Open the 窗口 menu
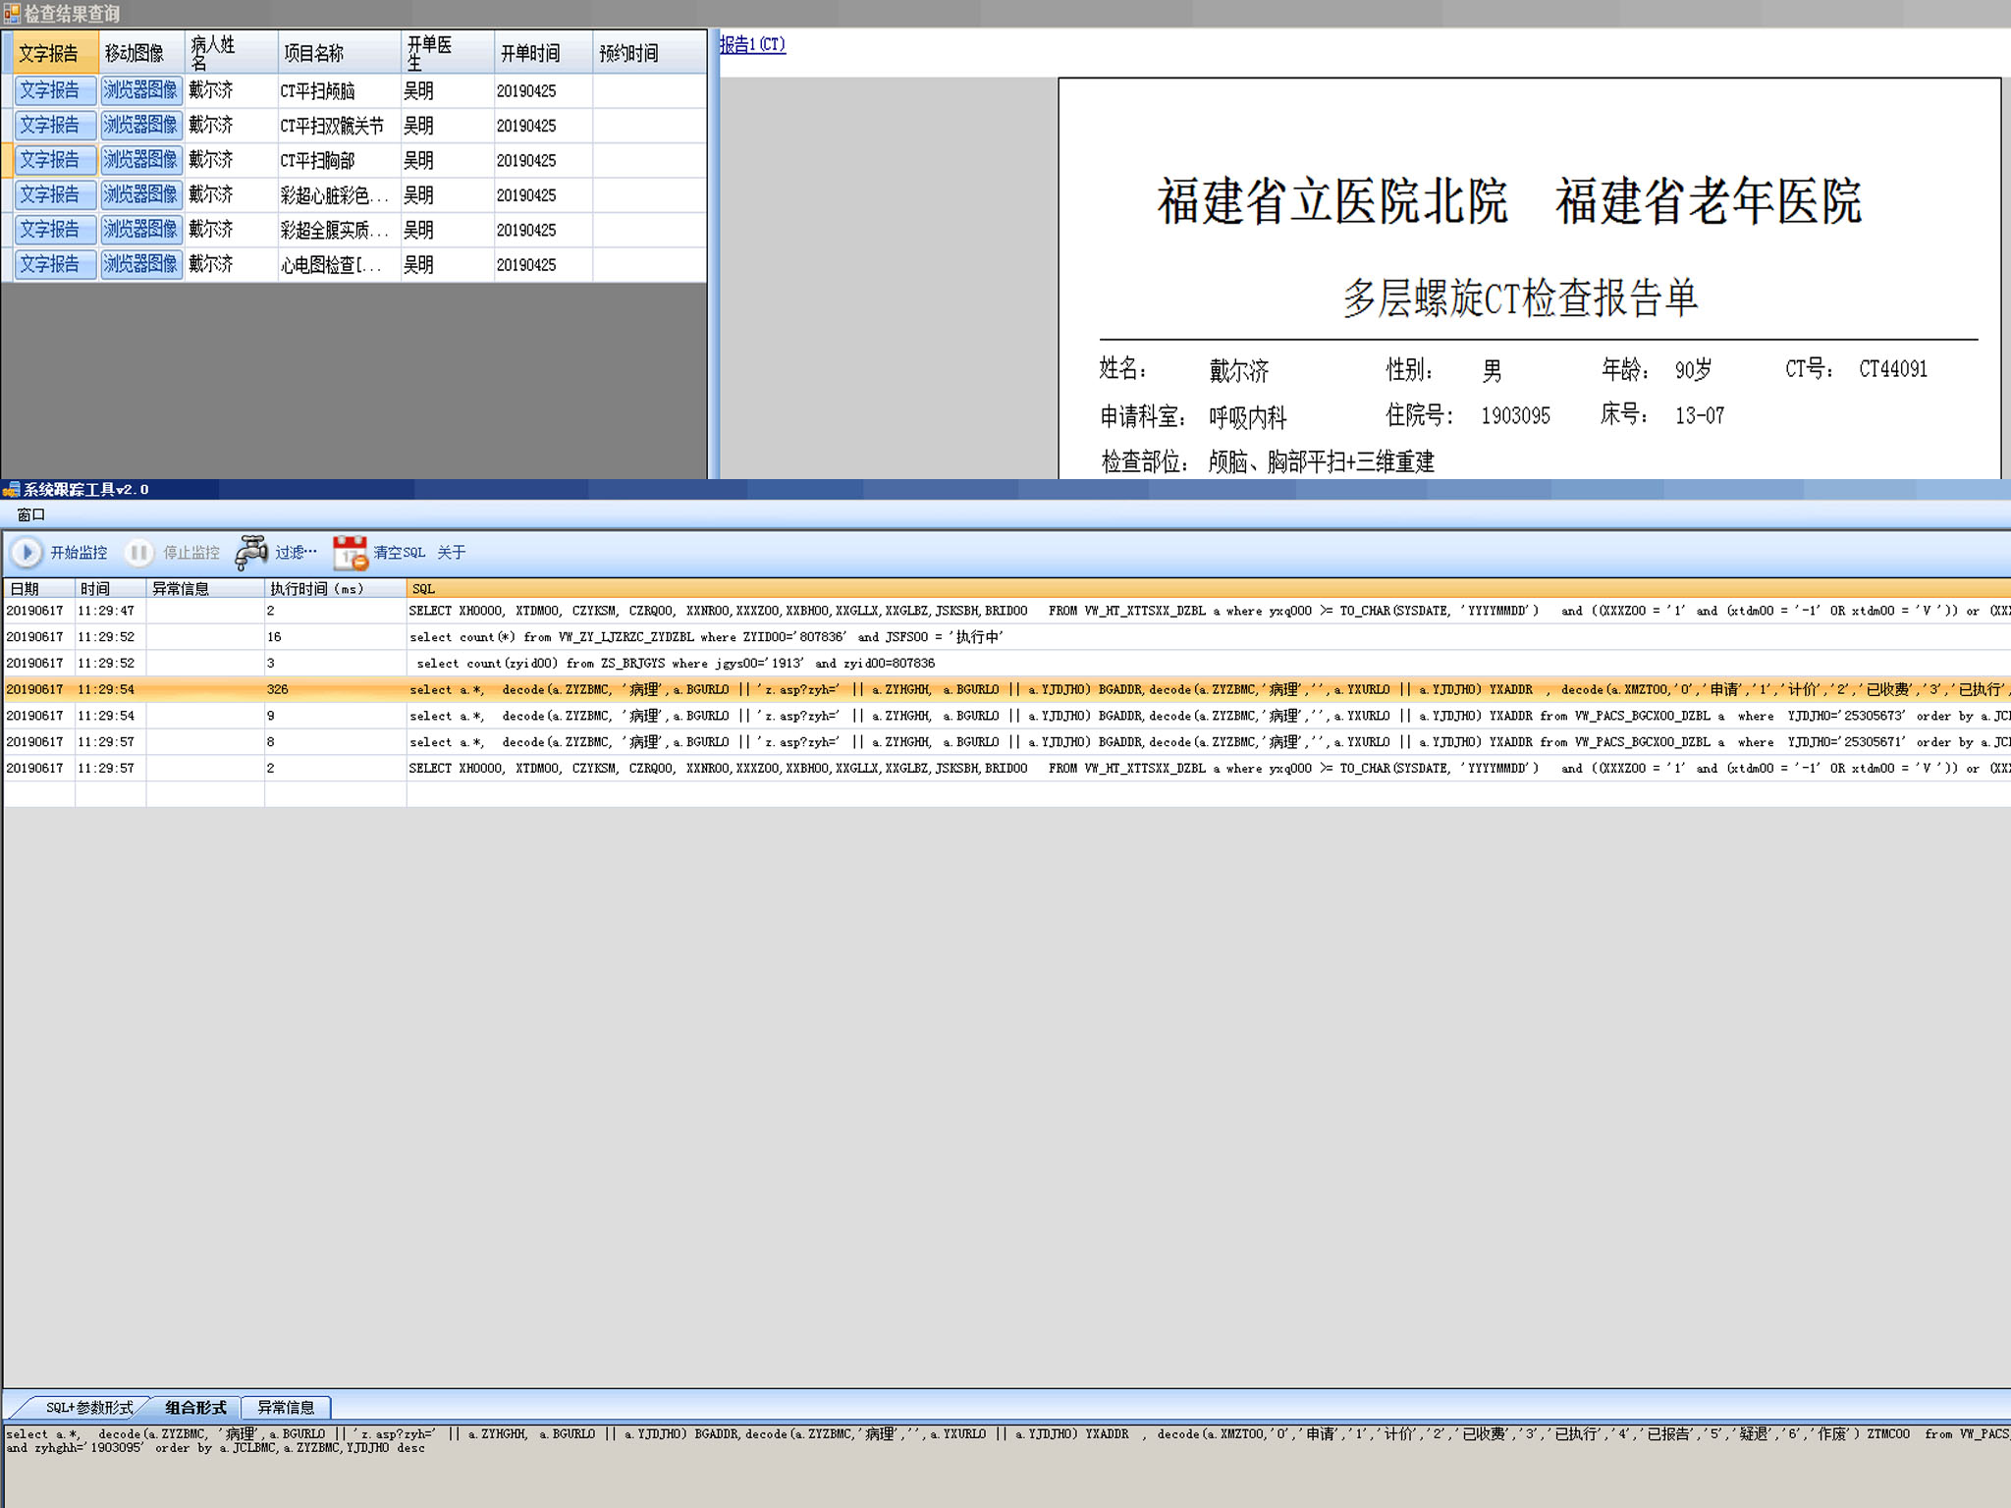Screen dimensions: 2011x1508 point(30,514)
